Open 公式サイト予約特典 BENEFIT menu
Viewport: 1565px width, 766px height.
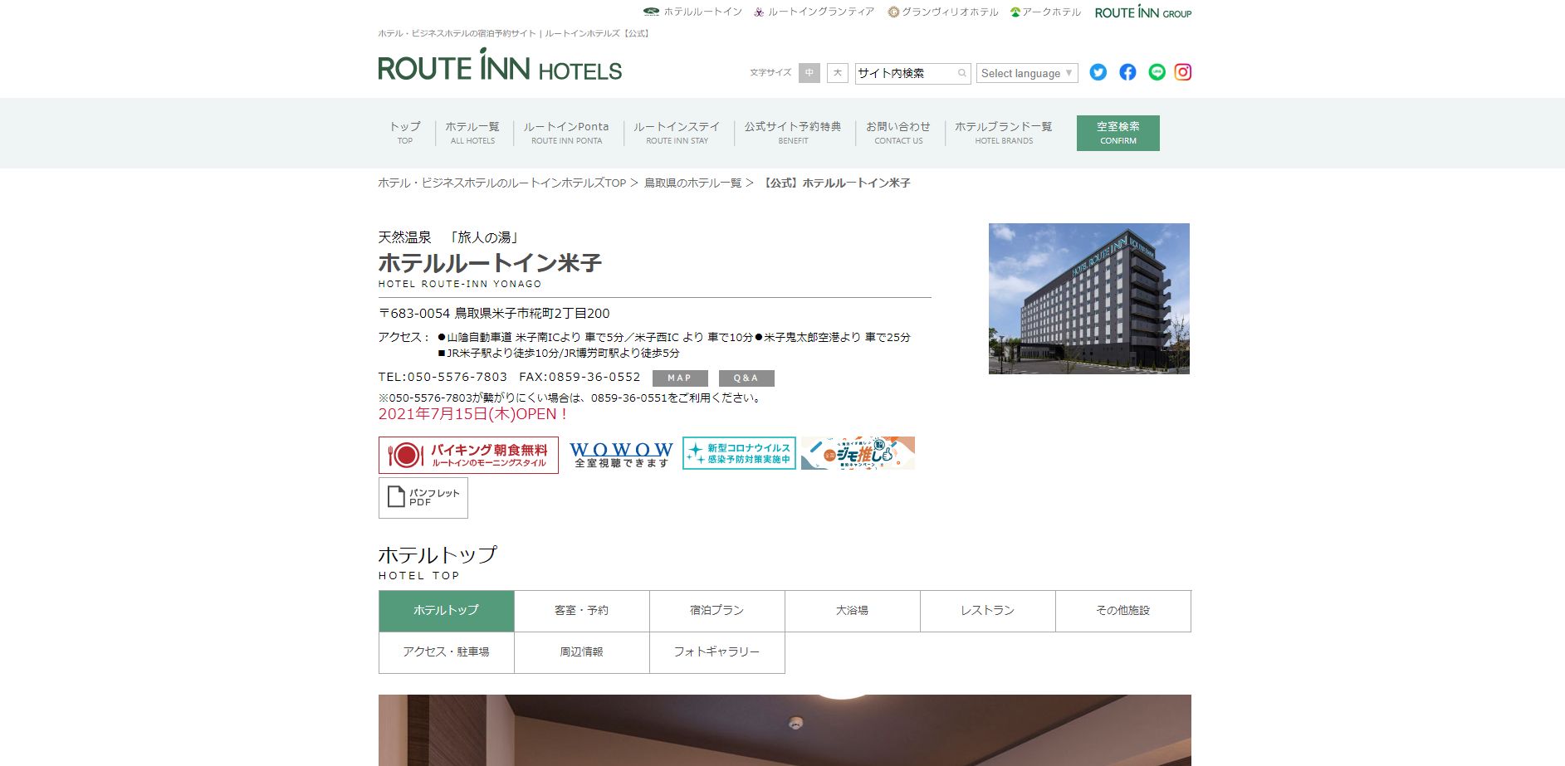point(793,133)
